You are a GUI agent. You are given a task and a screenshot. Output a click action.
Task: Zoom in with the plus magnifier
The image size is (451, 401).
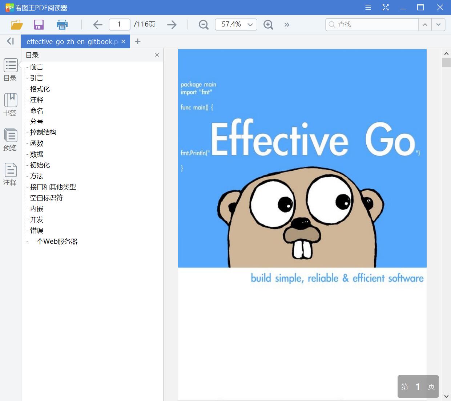pos(268,25)
